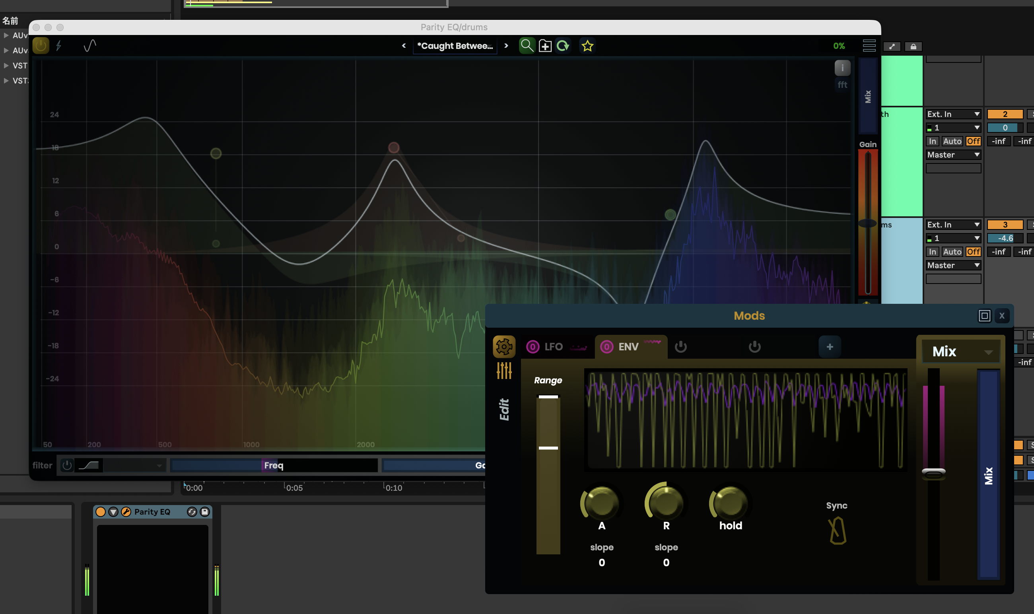Save the current preset with the add icon
The image size is (1034, 614).
click(545, 45)
